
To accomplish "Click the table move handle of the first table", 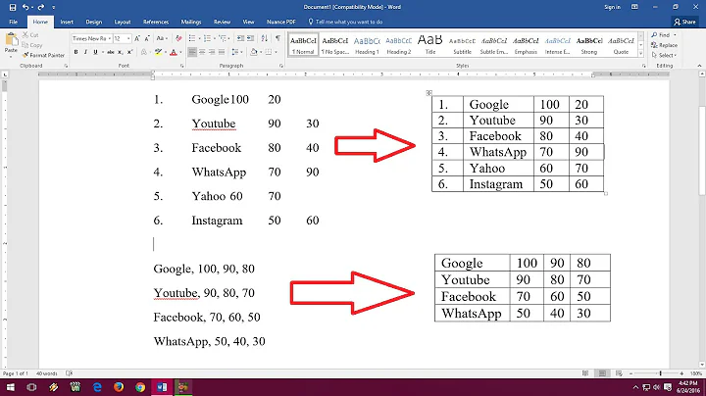I will pyautogui.click(x=429, y=93).
